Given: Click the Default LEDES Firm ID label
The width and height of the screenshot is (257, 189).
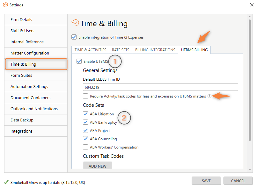Looking at the screenshot, I should coord(101,79).
